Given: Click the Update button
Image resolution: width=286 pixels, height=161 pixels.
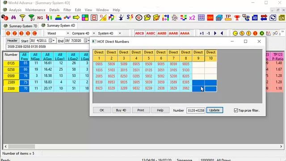Looking at the screenshot, I should pyautogui.click(x=214, y=110).
